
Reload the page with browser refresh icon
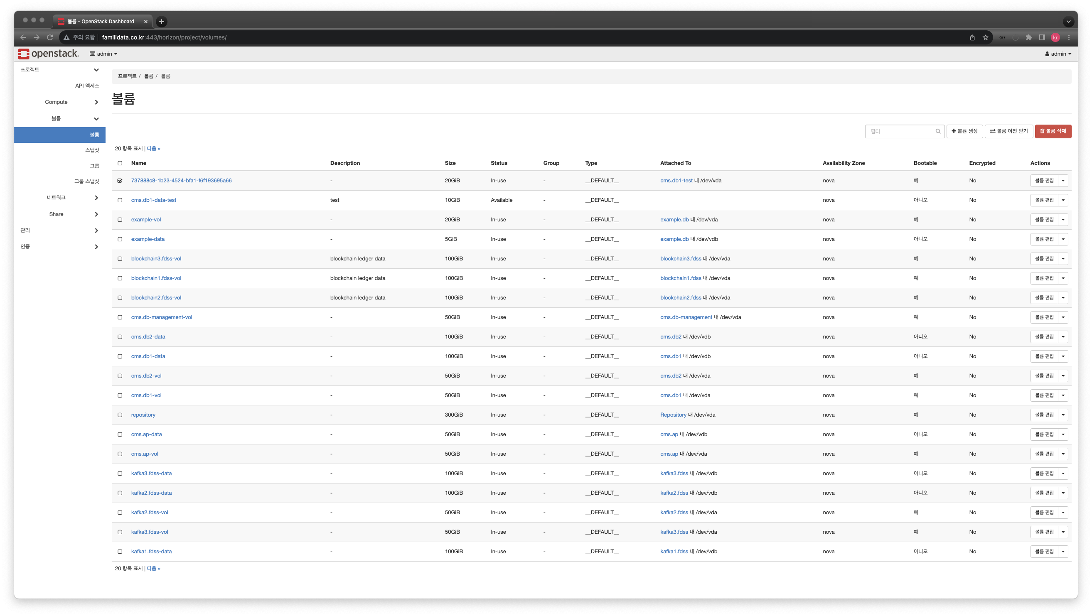click(49, 37)
